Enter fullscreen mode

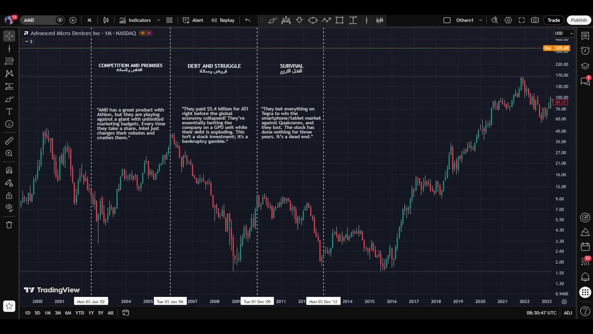522,20
